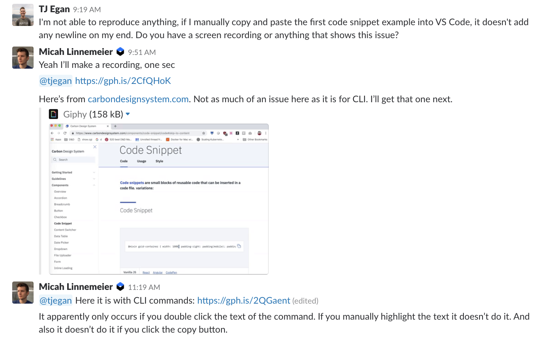Click the hexagon badge next to Micah Linnemeier's name
Viewport: 536px width, 341px height.
pyautogui.click(x=120, y=51)
